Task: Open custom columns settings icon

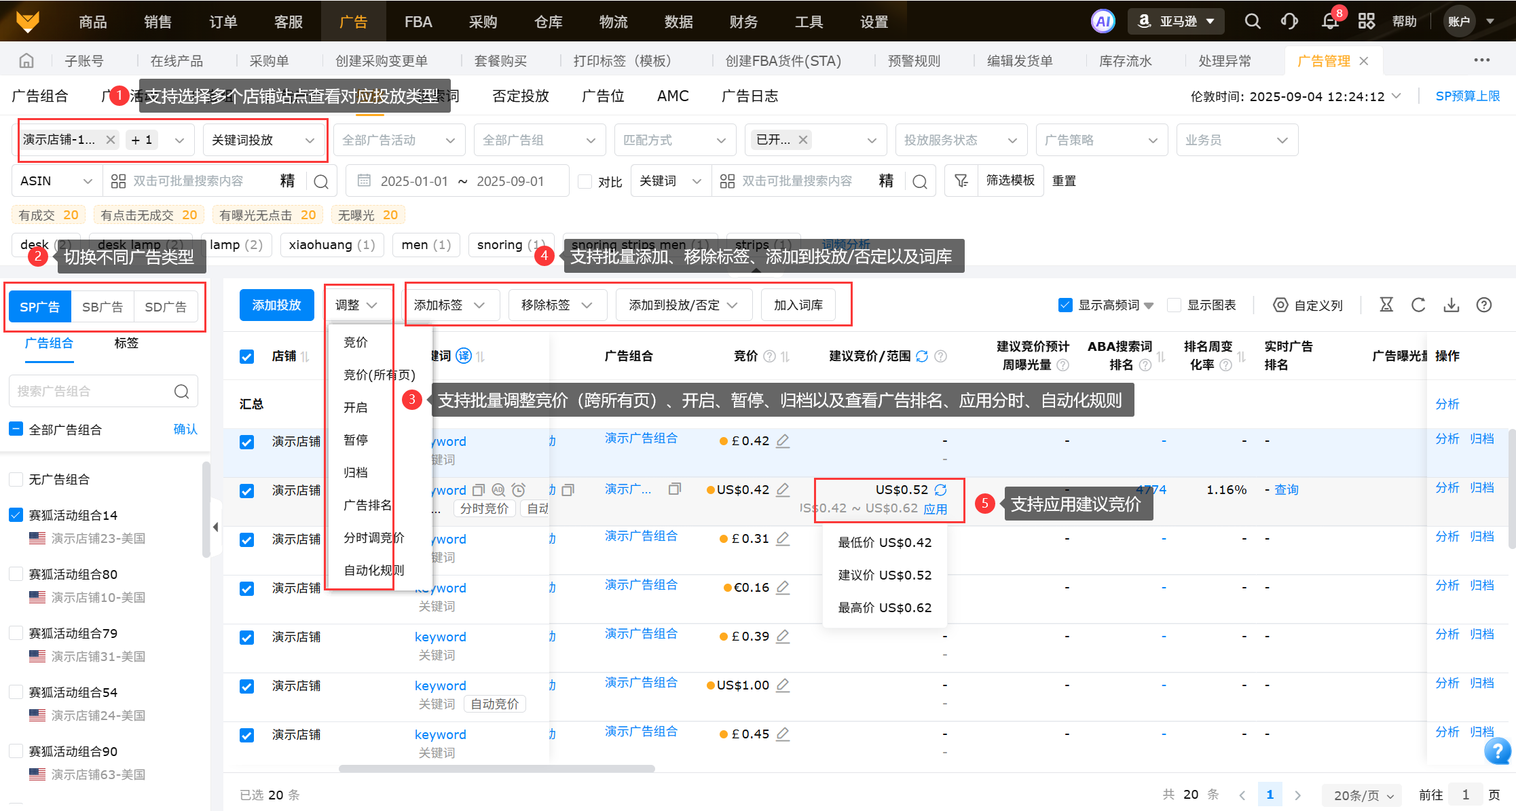Action: coord(1280,305)
